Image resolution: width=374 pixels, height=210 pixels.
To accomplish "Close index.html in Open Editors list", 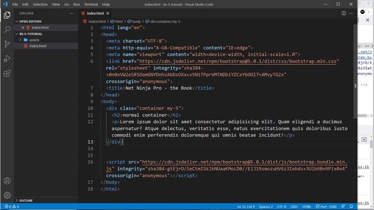I will [x=23, y=27].
